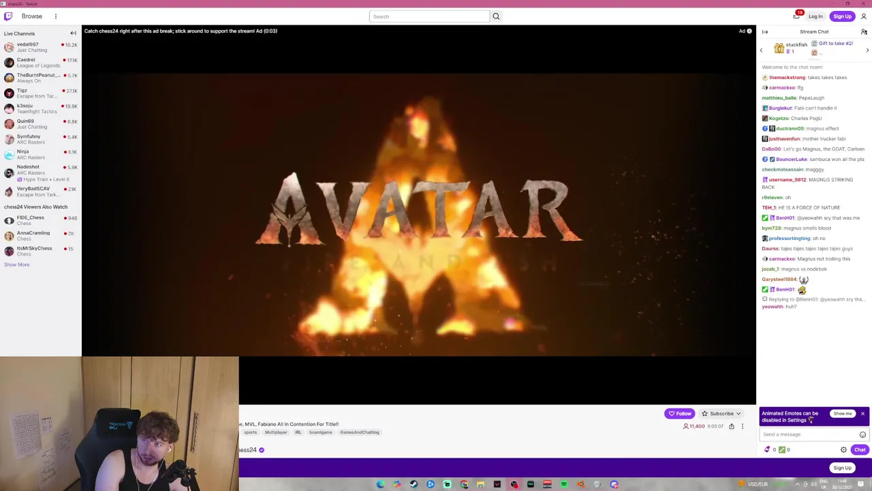Open k3soju Teamfight Tactics channel
This screenshot has height=491, width=872.
pos(41,108)
